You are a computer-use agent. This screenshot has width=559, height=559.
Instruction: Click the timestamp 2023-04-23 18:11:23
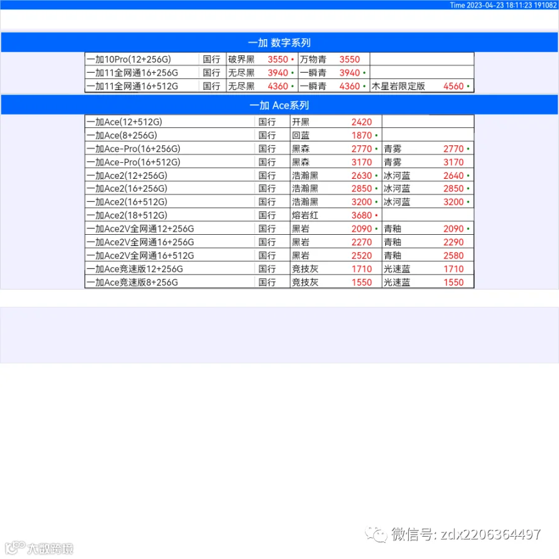tap(499, 5)
